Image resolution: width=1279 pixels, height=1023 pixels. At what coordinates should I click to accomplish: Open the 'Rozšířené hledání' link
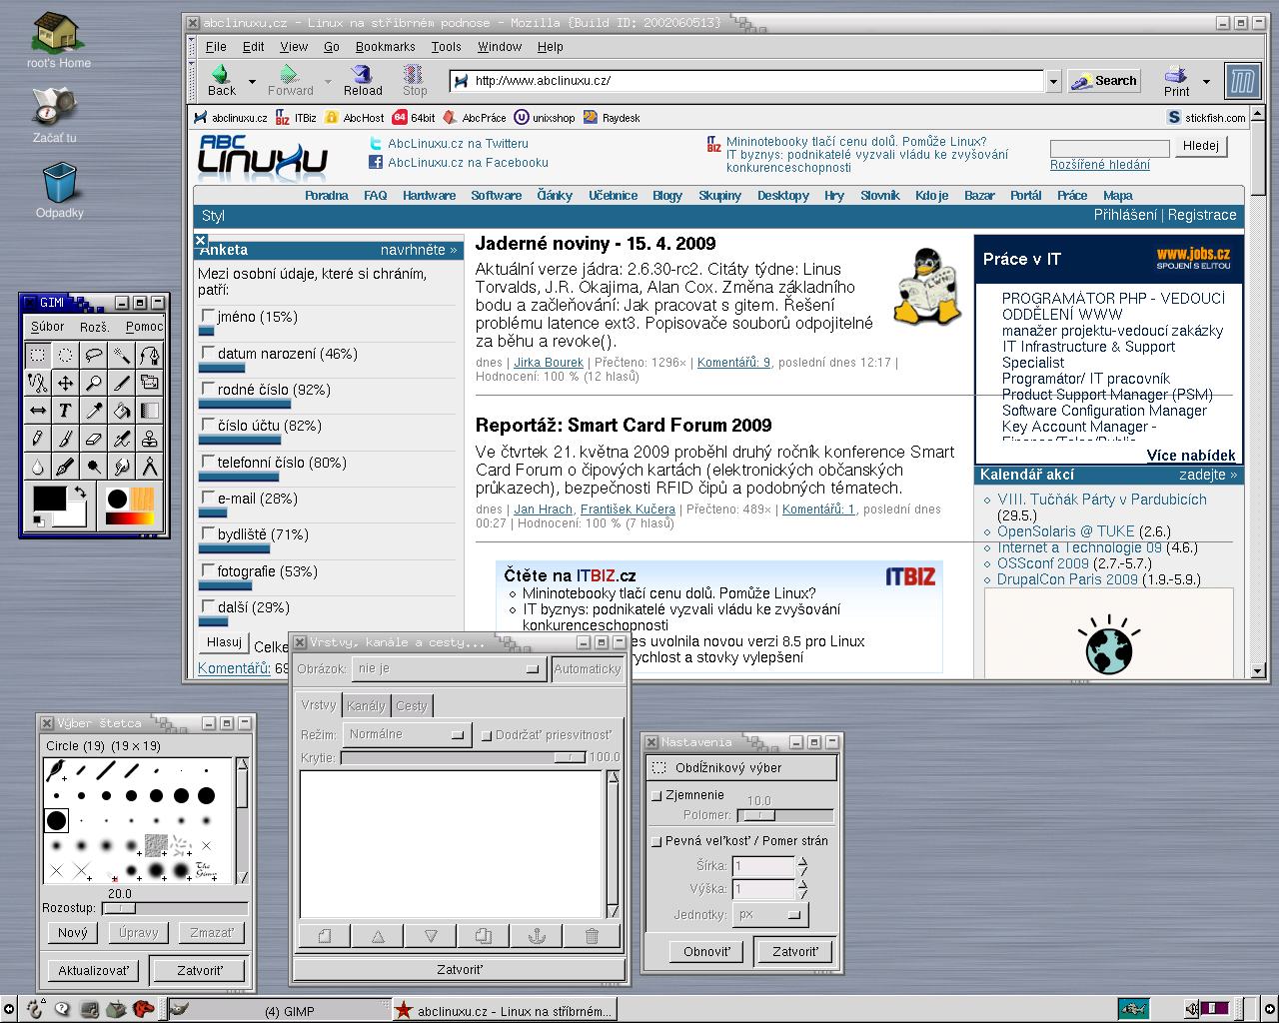[1099, 165]
